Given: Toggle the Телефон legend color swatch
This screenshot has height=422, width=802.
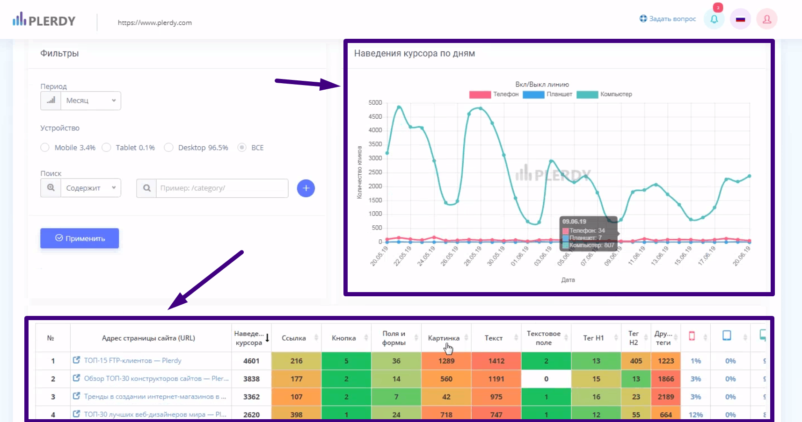Looking at the screenshot, I should [x=480, y=94].
